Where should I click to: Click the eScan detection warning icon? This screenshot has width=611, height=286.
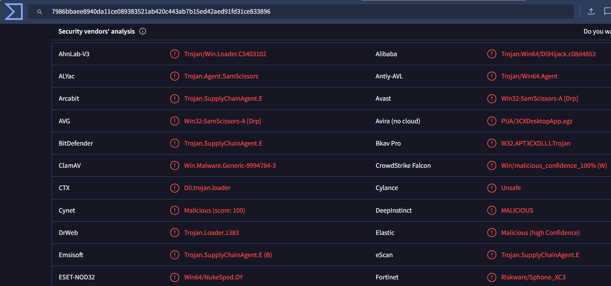tap(492, 255)
